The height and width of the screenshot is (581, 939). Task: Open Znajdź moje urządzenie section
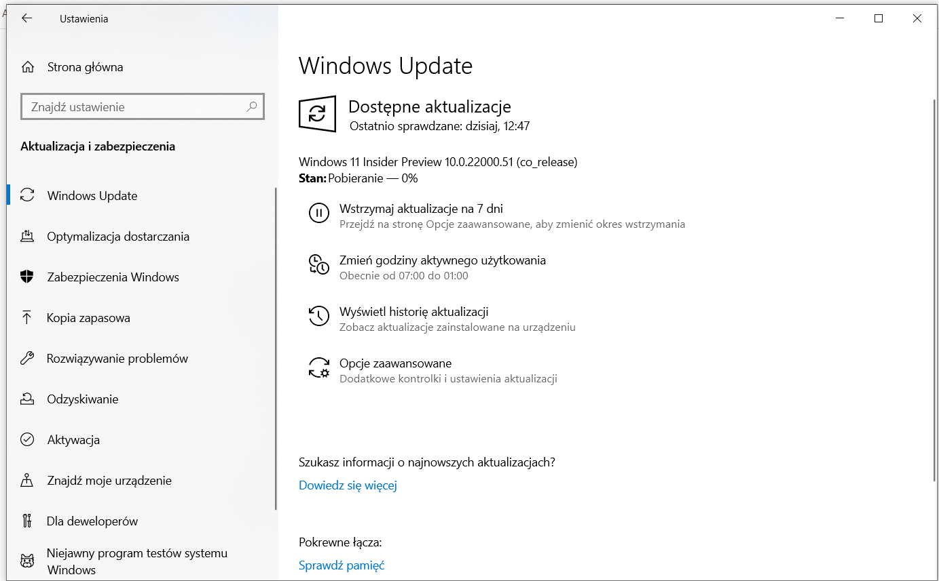pos(109,481)
